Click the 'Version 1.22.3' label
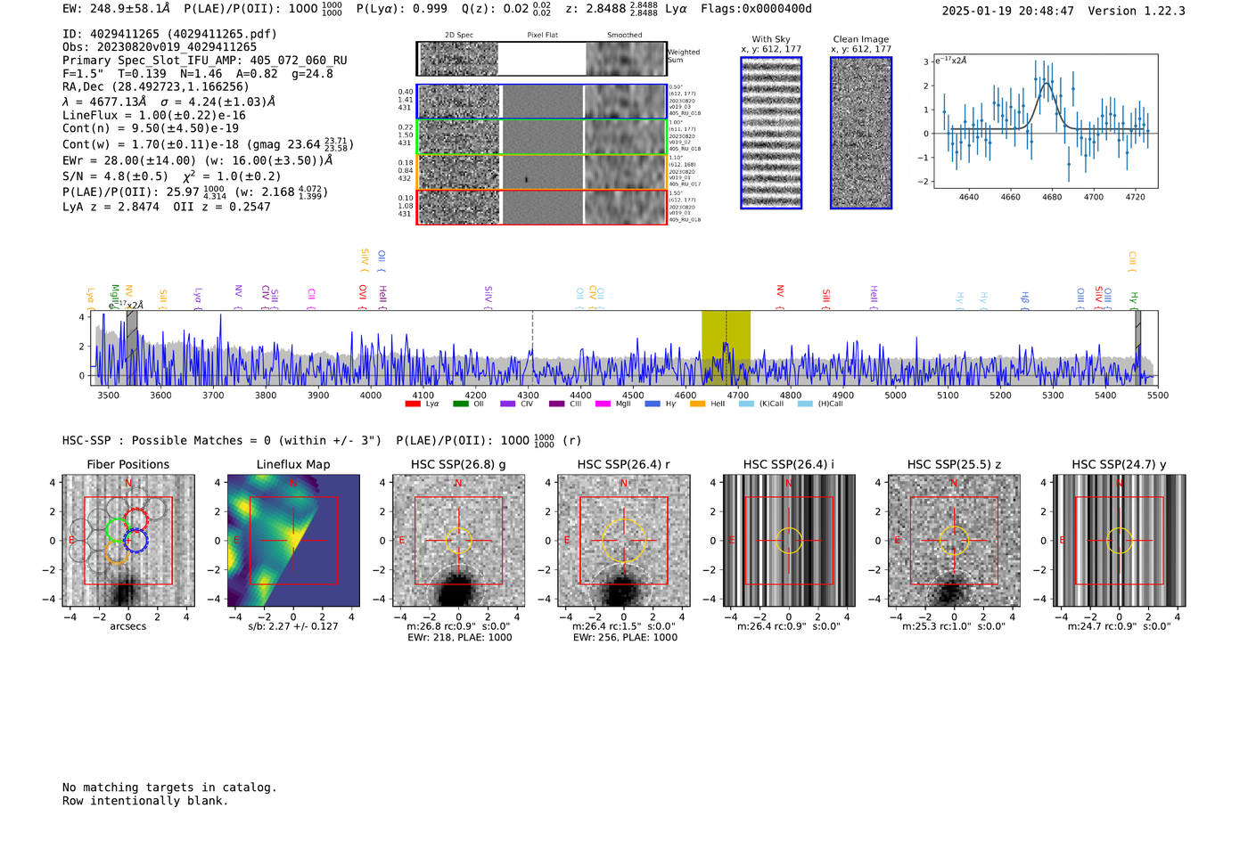This screenshot has height=849, width=1248. point(1137,11)
